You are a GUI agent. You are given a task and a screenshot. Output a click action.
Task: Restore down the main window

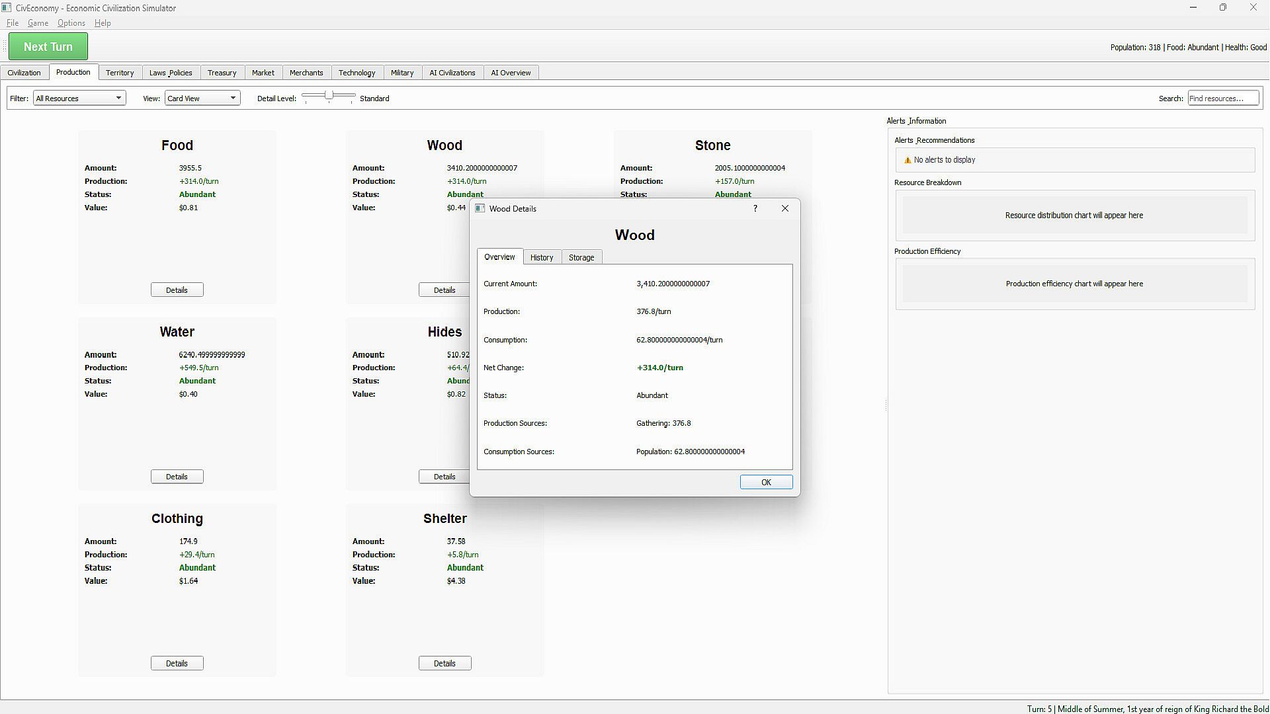pyautogui.click(x=1222, y=8)
